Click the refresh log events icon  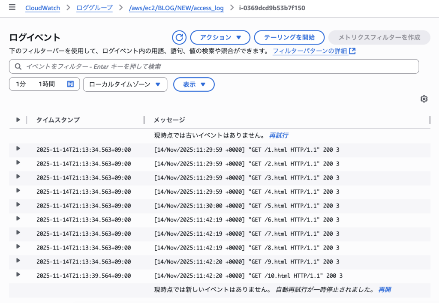179,38
